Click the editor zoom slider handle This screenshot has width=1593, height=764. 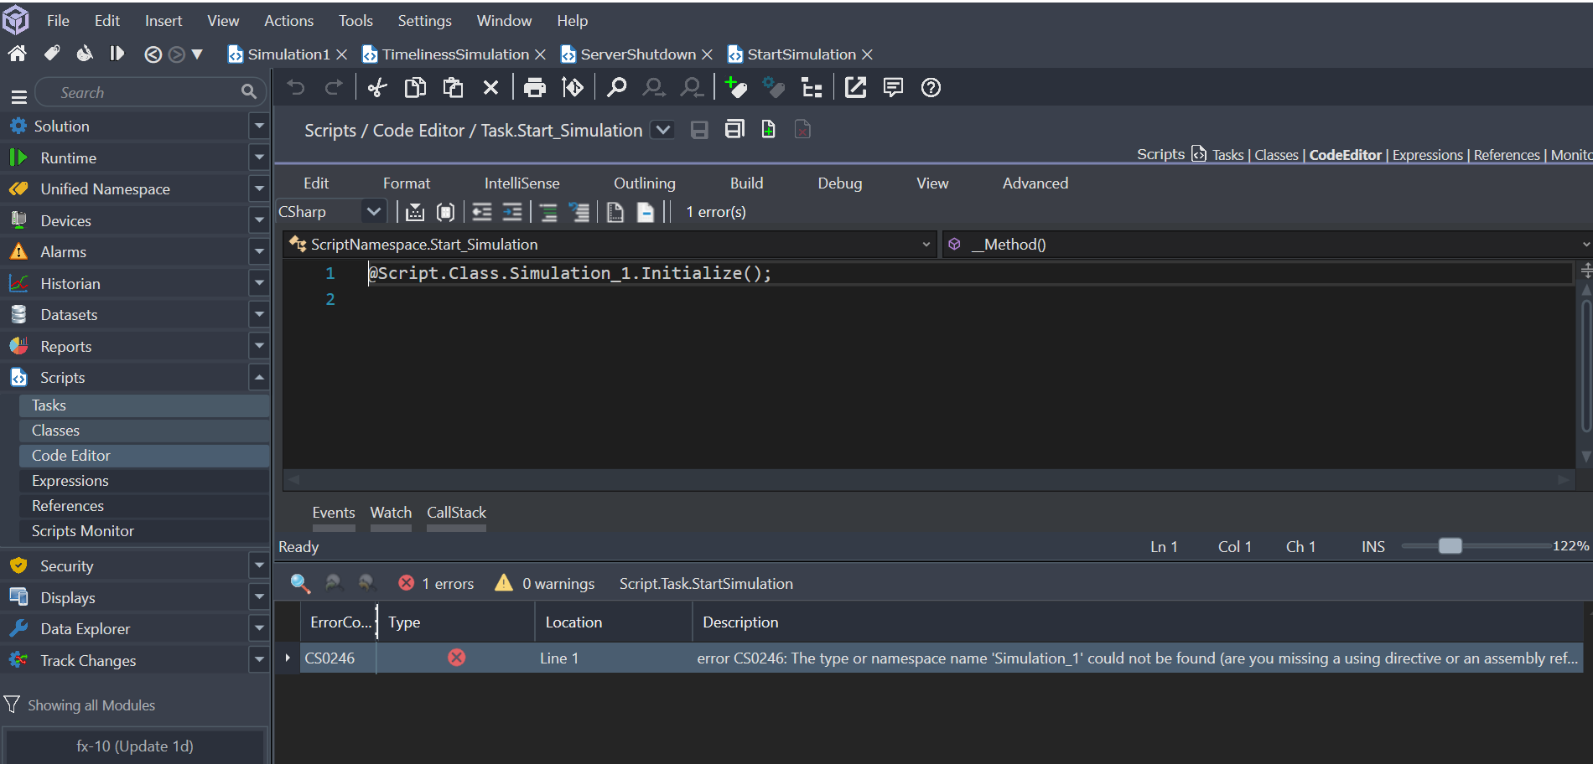(x=1450, y=546)
